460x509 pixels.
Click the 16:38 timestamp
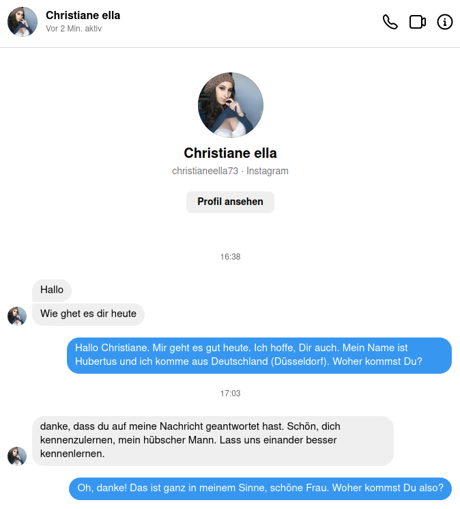pyautogui.click(x=230, y=257)
